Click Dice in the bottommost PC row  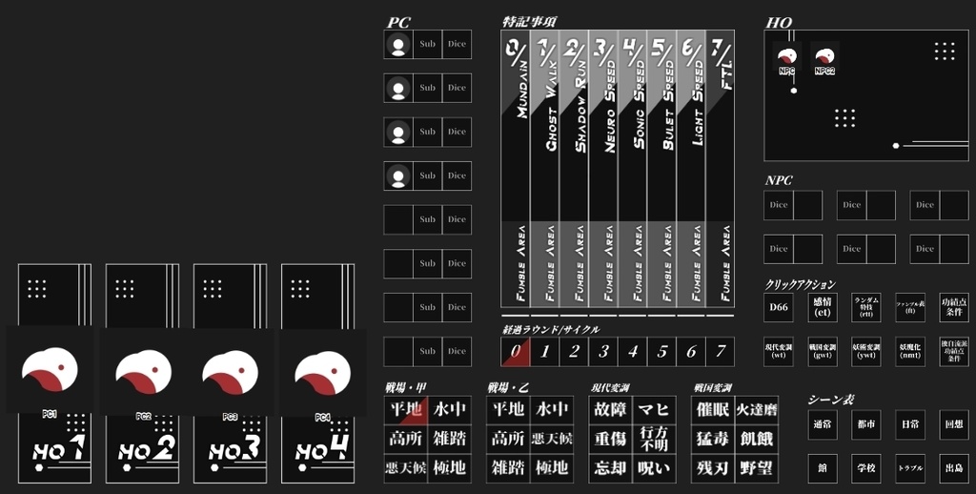click(457, 351)
